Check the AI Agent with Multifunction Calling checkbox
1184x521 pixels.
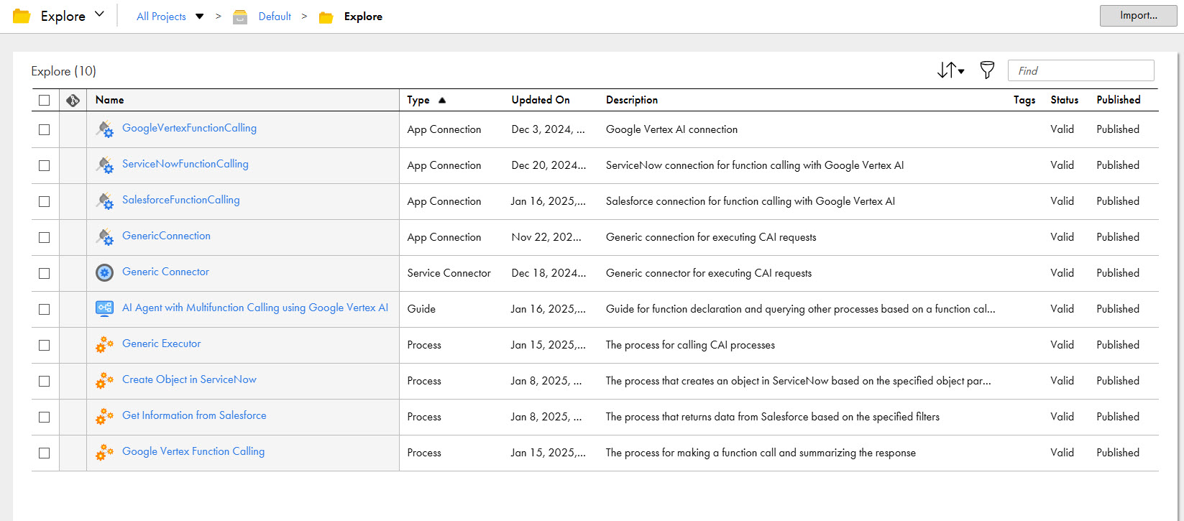click(x=45, y=309)
